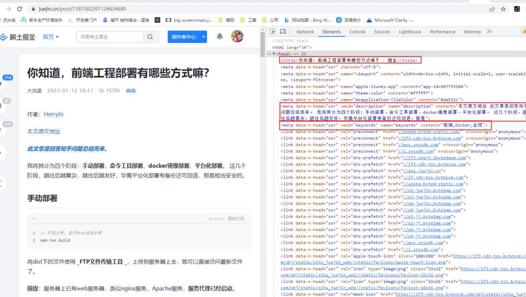Image resolution: width=526 pixels, height=297 pixels.
Task: Open the author link Herrylo
Action: (53, 114)
